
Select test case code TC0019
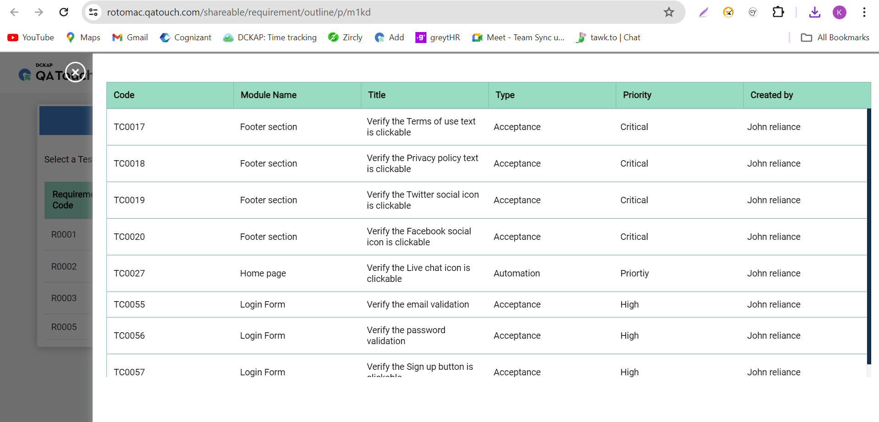(129, 200)
